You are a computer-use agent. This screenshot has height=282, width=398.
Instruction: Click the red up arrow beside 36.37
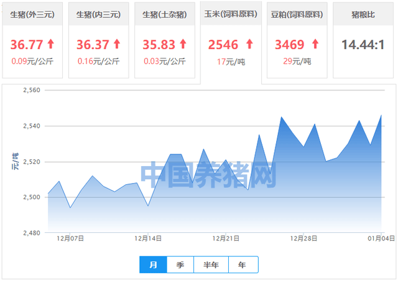pyautogui.click(x=117, y=44)
